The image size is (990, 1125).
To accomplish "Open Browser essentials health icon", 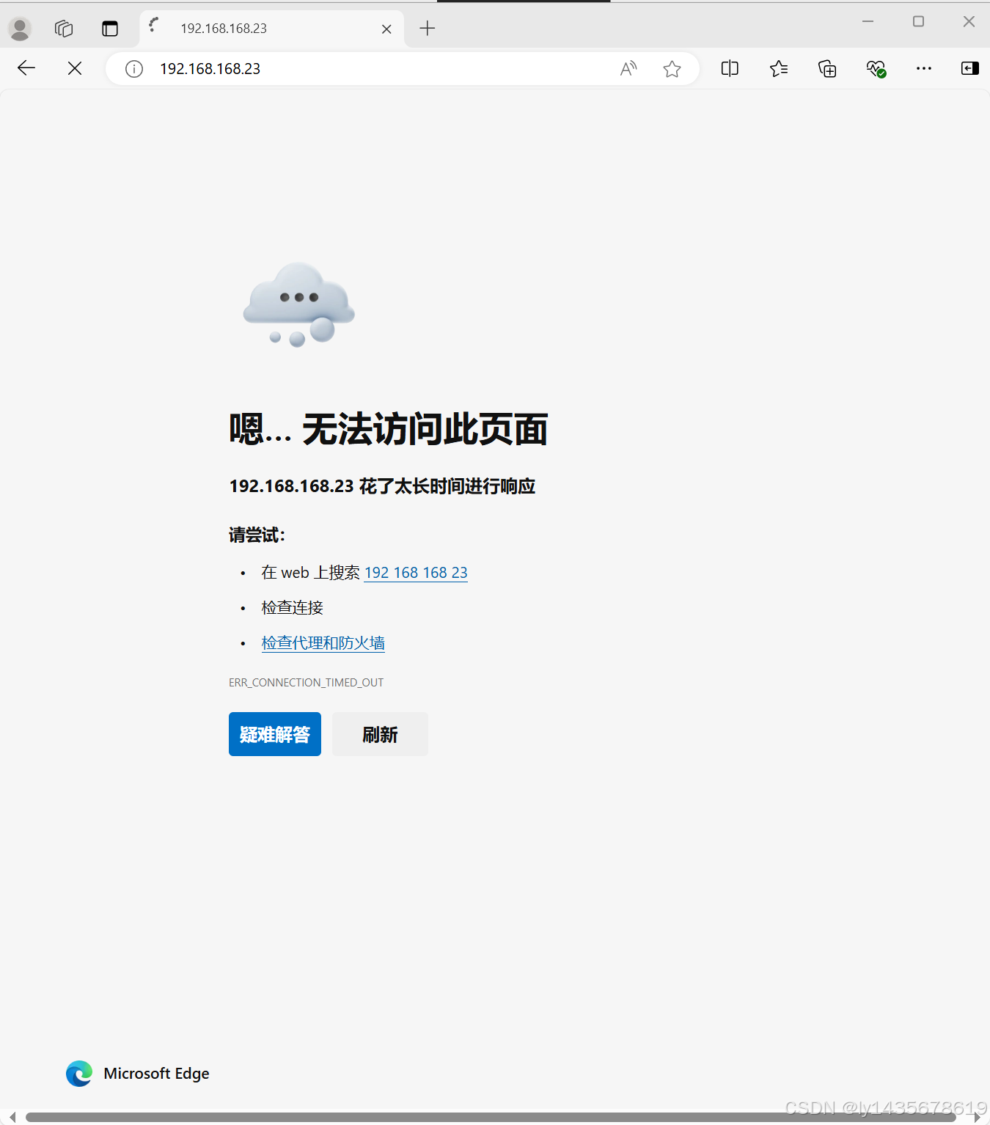I will click(x=875, y=68).
